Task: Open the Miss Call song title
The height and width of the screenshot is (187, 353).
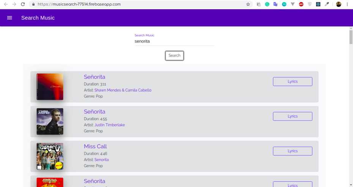Action: (95, 146)
